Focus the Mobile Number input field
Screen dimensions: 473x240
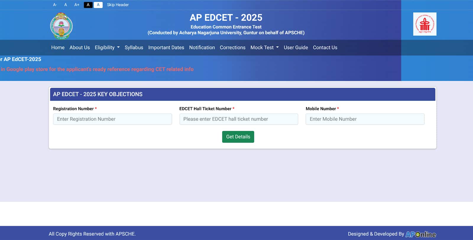tap(365, 119)
